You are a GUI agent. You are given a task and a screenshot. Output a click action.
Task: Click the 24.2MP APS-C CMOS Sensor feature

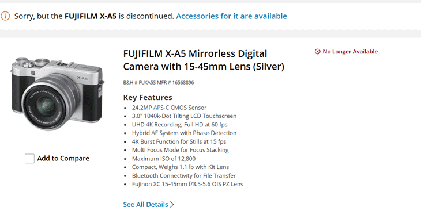tap(169, 107)
